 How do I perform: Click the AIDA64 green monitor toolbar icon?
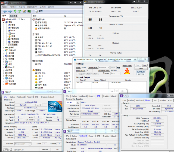(29, 11)
